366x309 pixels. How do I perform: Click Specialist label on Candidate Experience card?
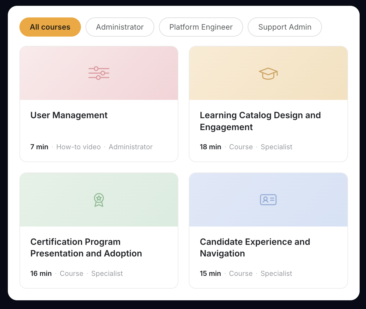click(276, 274)
